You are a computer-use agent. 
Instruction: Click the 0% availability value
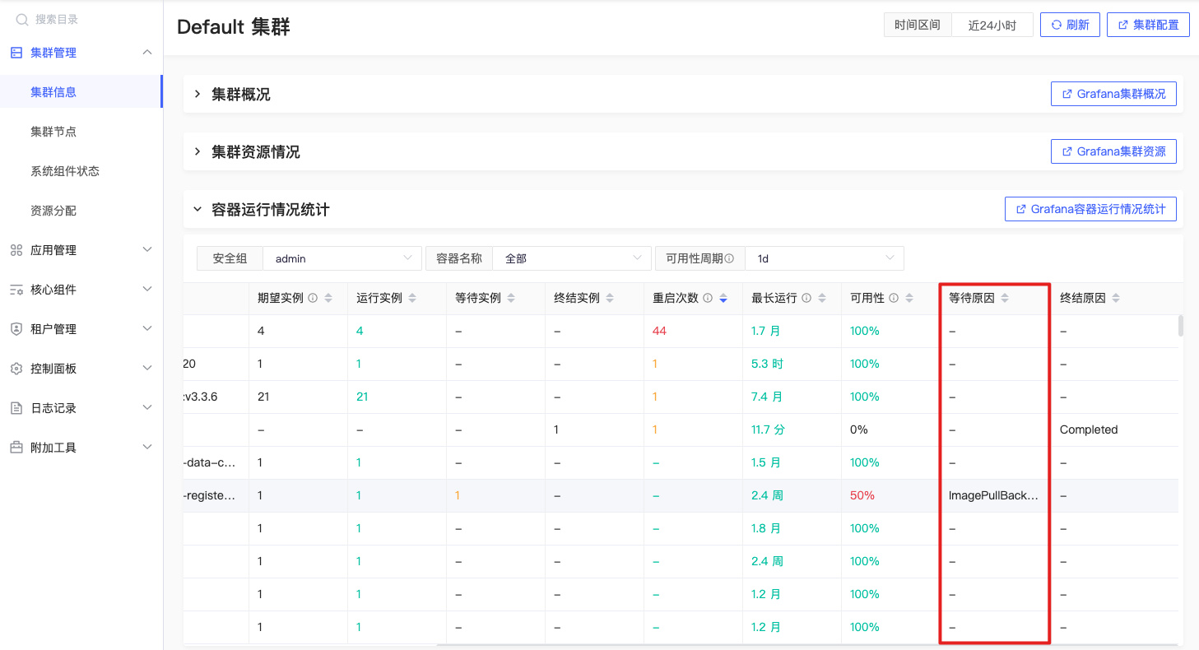pyautogui.click(x=859, y=429)
